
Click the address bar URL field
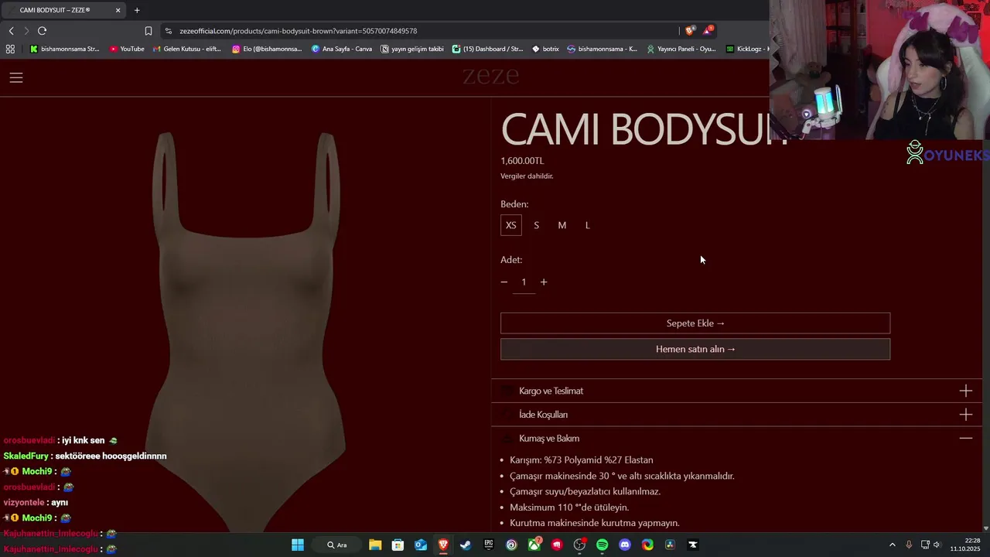coord(418,31)
